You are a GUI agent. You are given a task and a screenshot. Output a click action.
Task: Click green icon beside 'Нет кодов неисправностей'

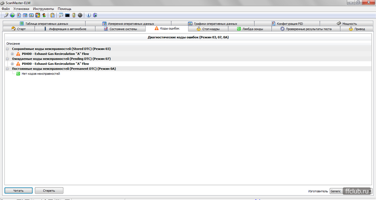point(18,74)
